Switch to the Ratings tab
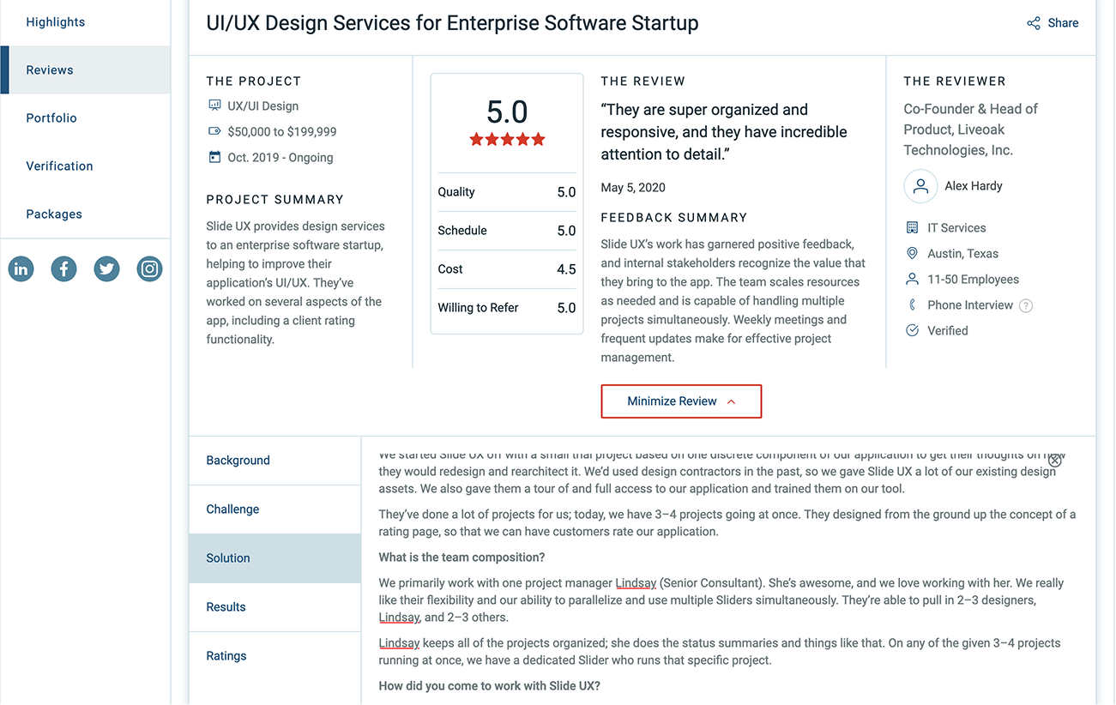The height and width of the screenshot is (705, 1116). coord(275,656)
